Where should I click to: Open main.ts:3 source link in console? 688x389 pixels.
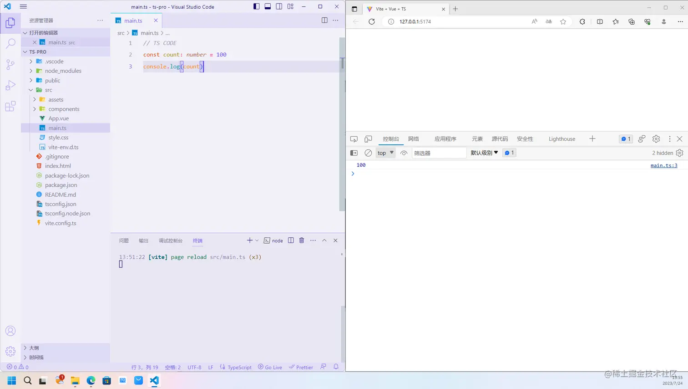(x=664, y=165)
